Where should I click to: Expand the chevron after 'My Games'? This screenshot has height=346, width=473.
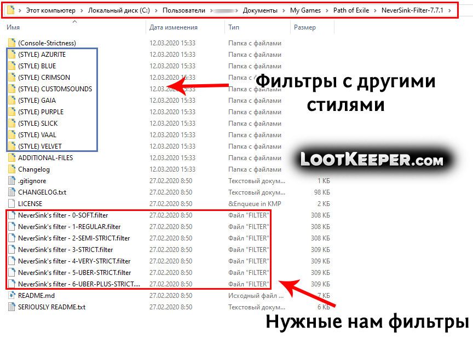click(x=327, y=10)
